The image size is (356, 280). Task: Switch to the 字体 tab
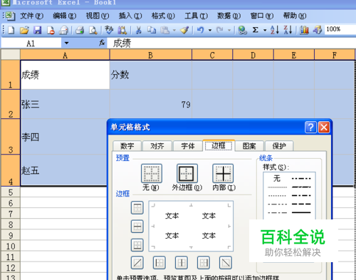[187, 146]
